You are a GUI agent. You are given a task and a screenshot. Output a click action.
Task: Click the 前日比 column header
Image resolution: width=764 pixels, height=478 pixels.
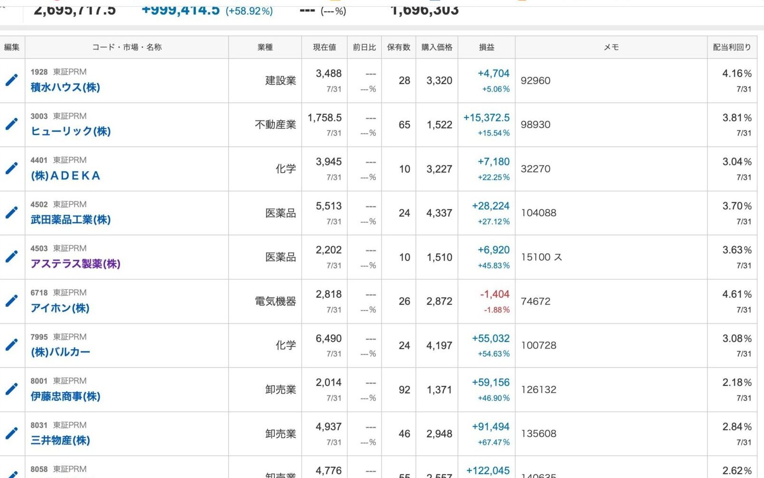pos(364,47)
